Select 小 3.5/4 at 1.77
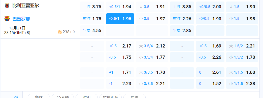263x98 pixels. (152, 57)
